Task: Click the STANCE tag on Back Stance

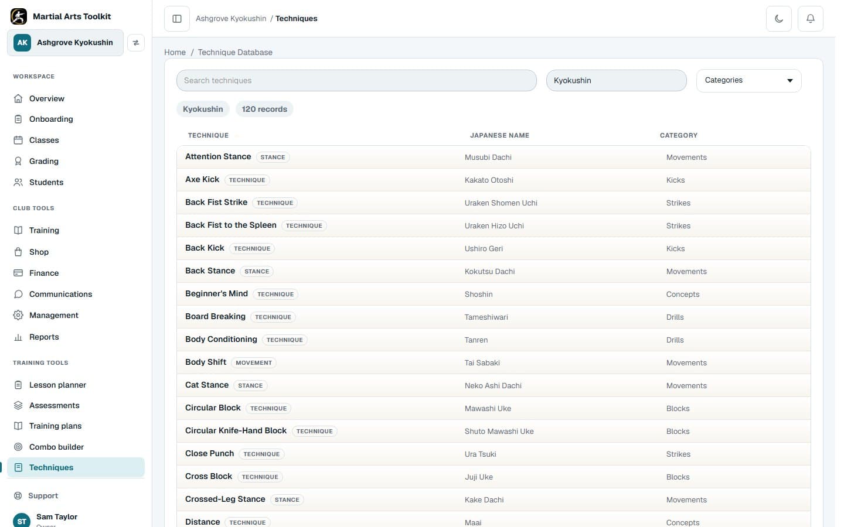Action: [x=257, y=272]
